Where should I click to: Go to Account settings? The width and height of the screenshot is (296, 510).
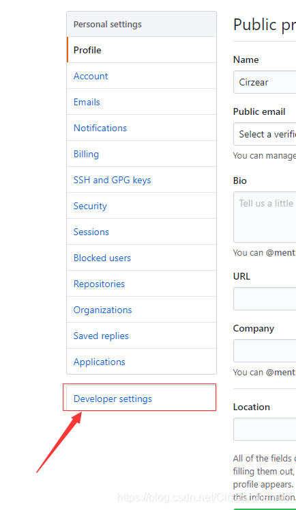point(141,76)
